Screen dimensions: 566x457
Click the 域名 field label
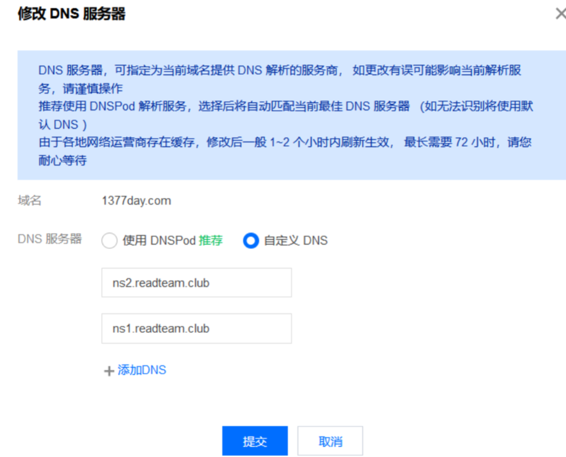[29, 200]
